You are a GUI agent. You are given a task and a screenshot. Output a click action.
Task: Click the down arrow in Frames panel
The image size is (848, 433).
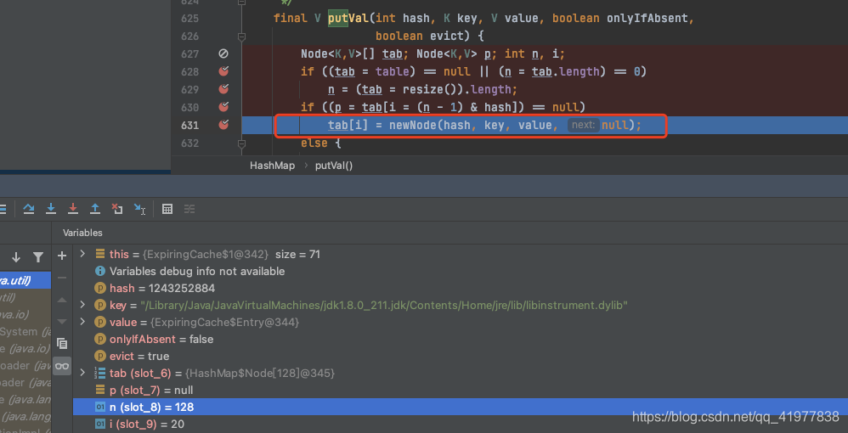(x=16, y=256)
